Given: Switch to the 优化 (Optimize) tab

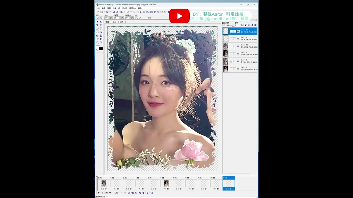Looking at the screenshot, I should [x=114, y=22].
